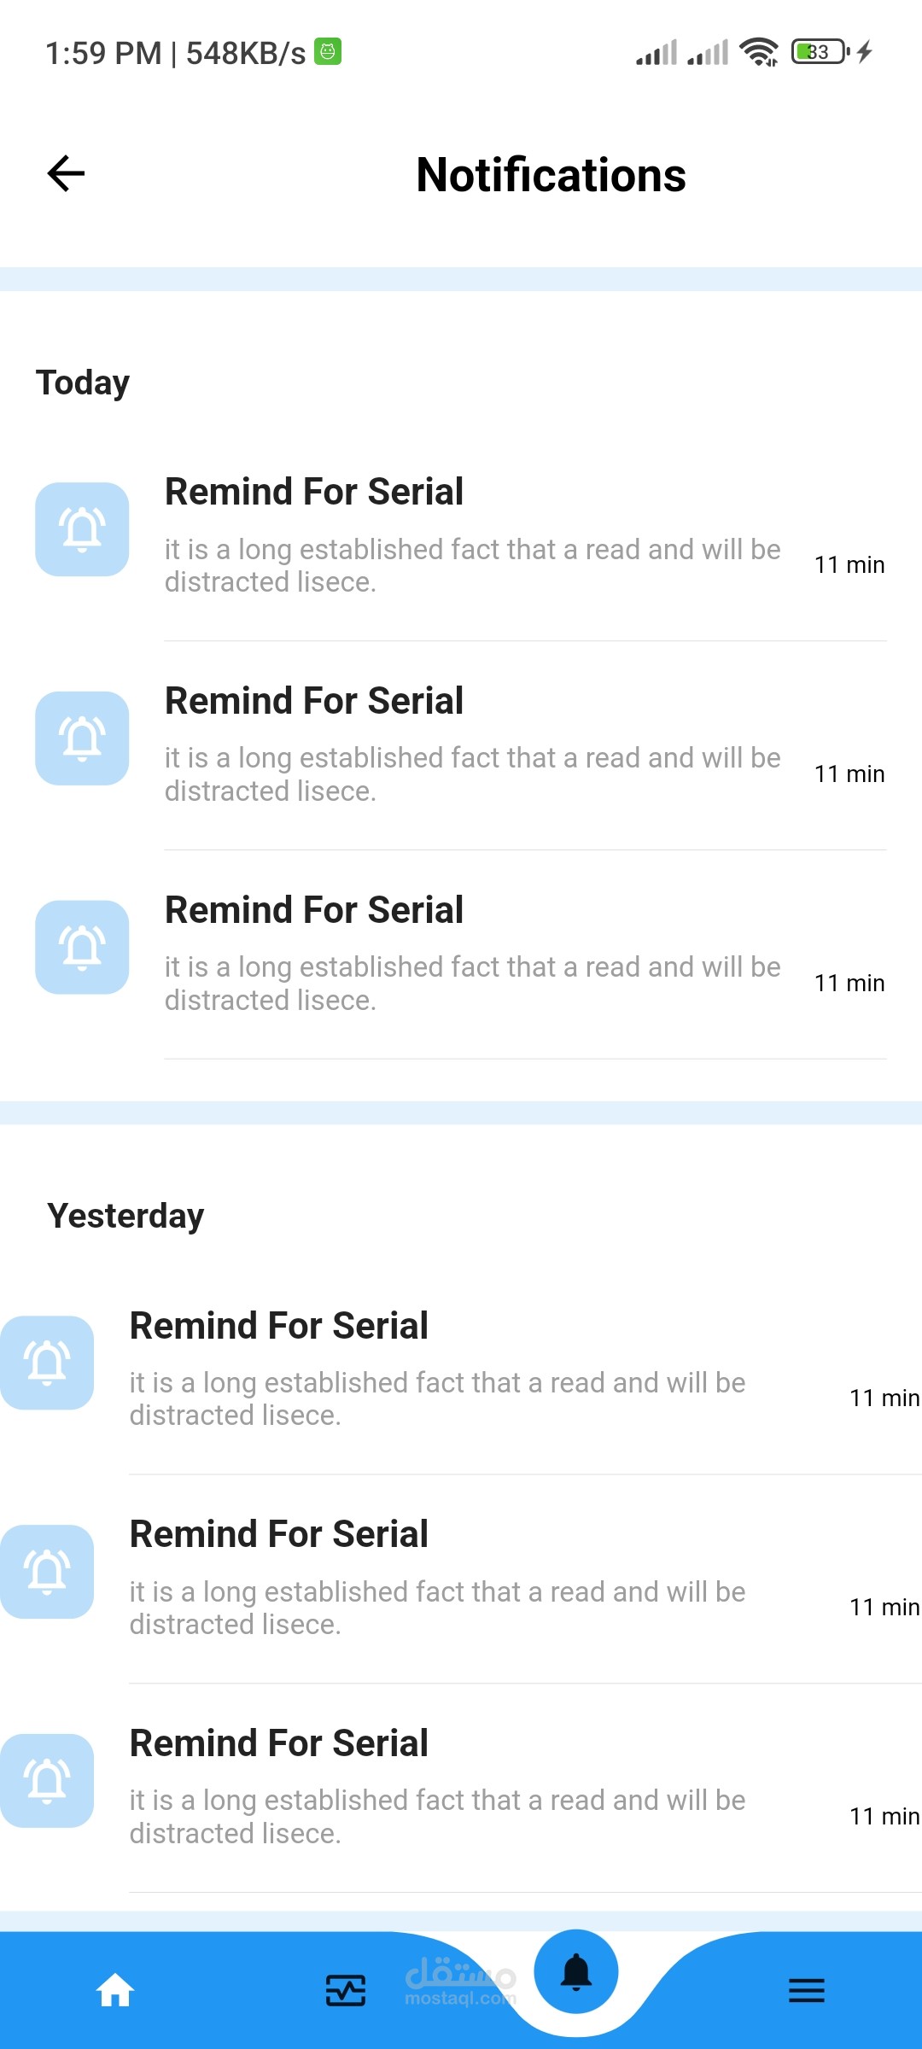The height and width of the screenshot is (2049, 922).
Task: Open the activity monitor tab icon
Action: click(346, 1990)
